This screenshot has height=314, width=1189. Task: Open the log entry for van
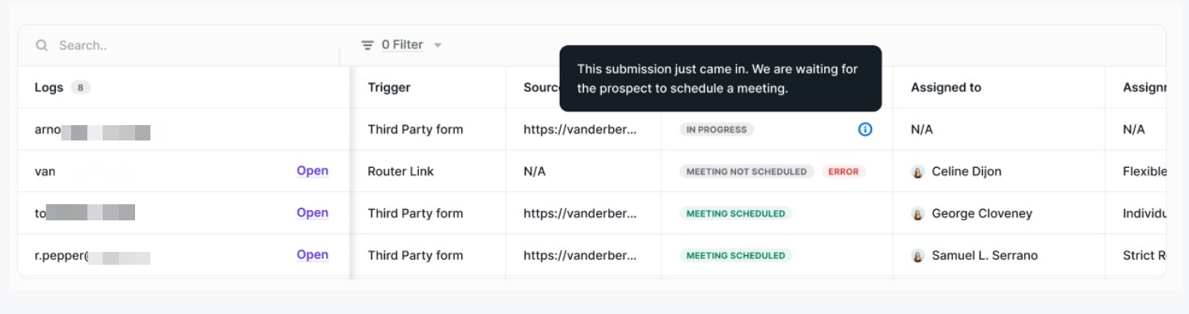tap(312, 171)
